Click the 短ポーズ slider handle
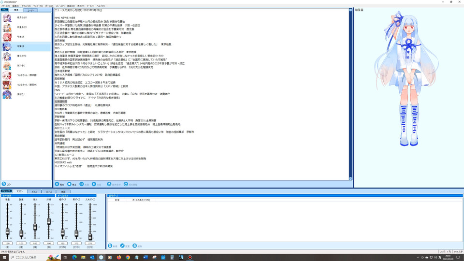464x261 pixels. [x=62, y=233]
